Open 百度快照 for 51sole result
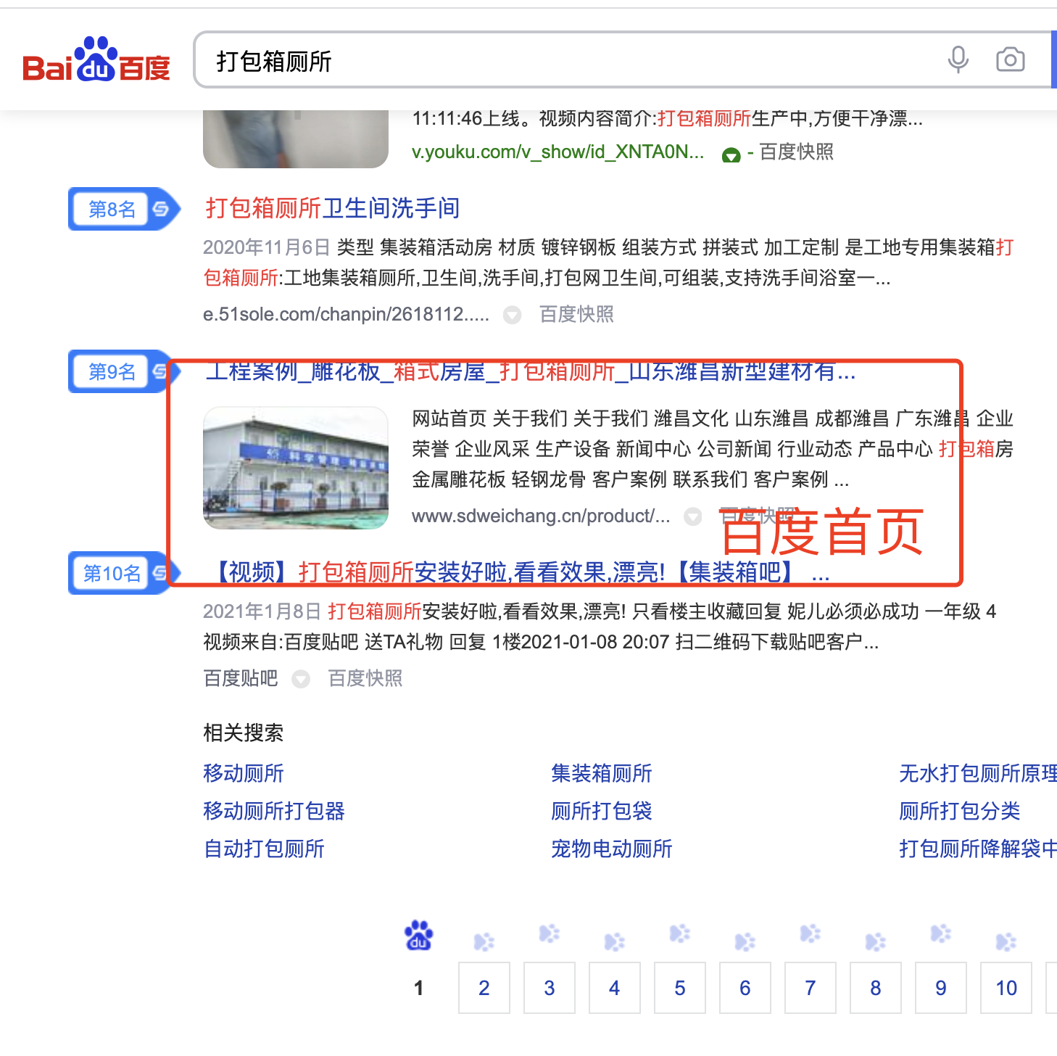1057x1056 pixels. click(576, 314)
